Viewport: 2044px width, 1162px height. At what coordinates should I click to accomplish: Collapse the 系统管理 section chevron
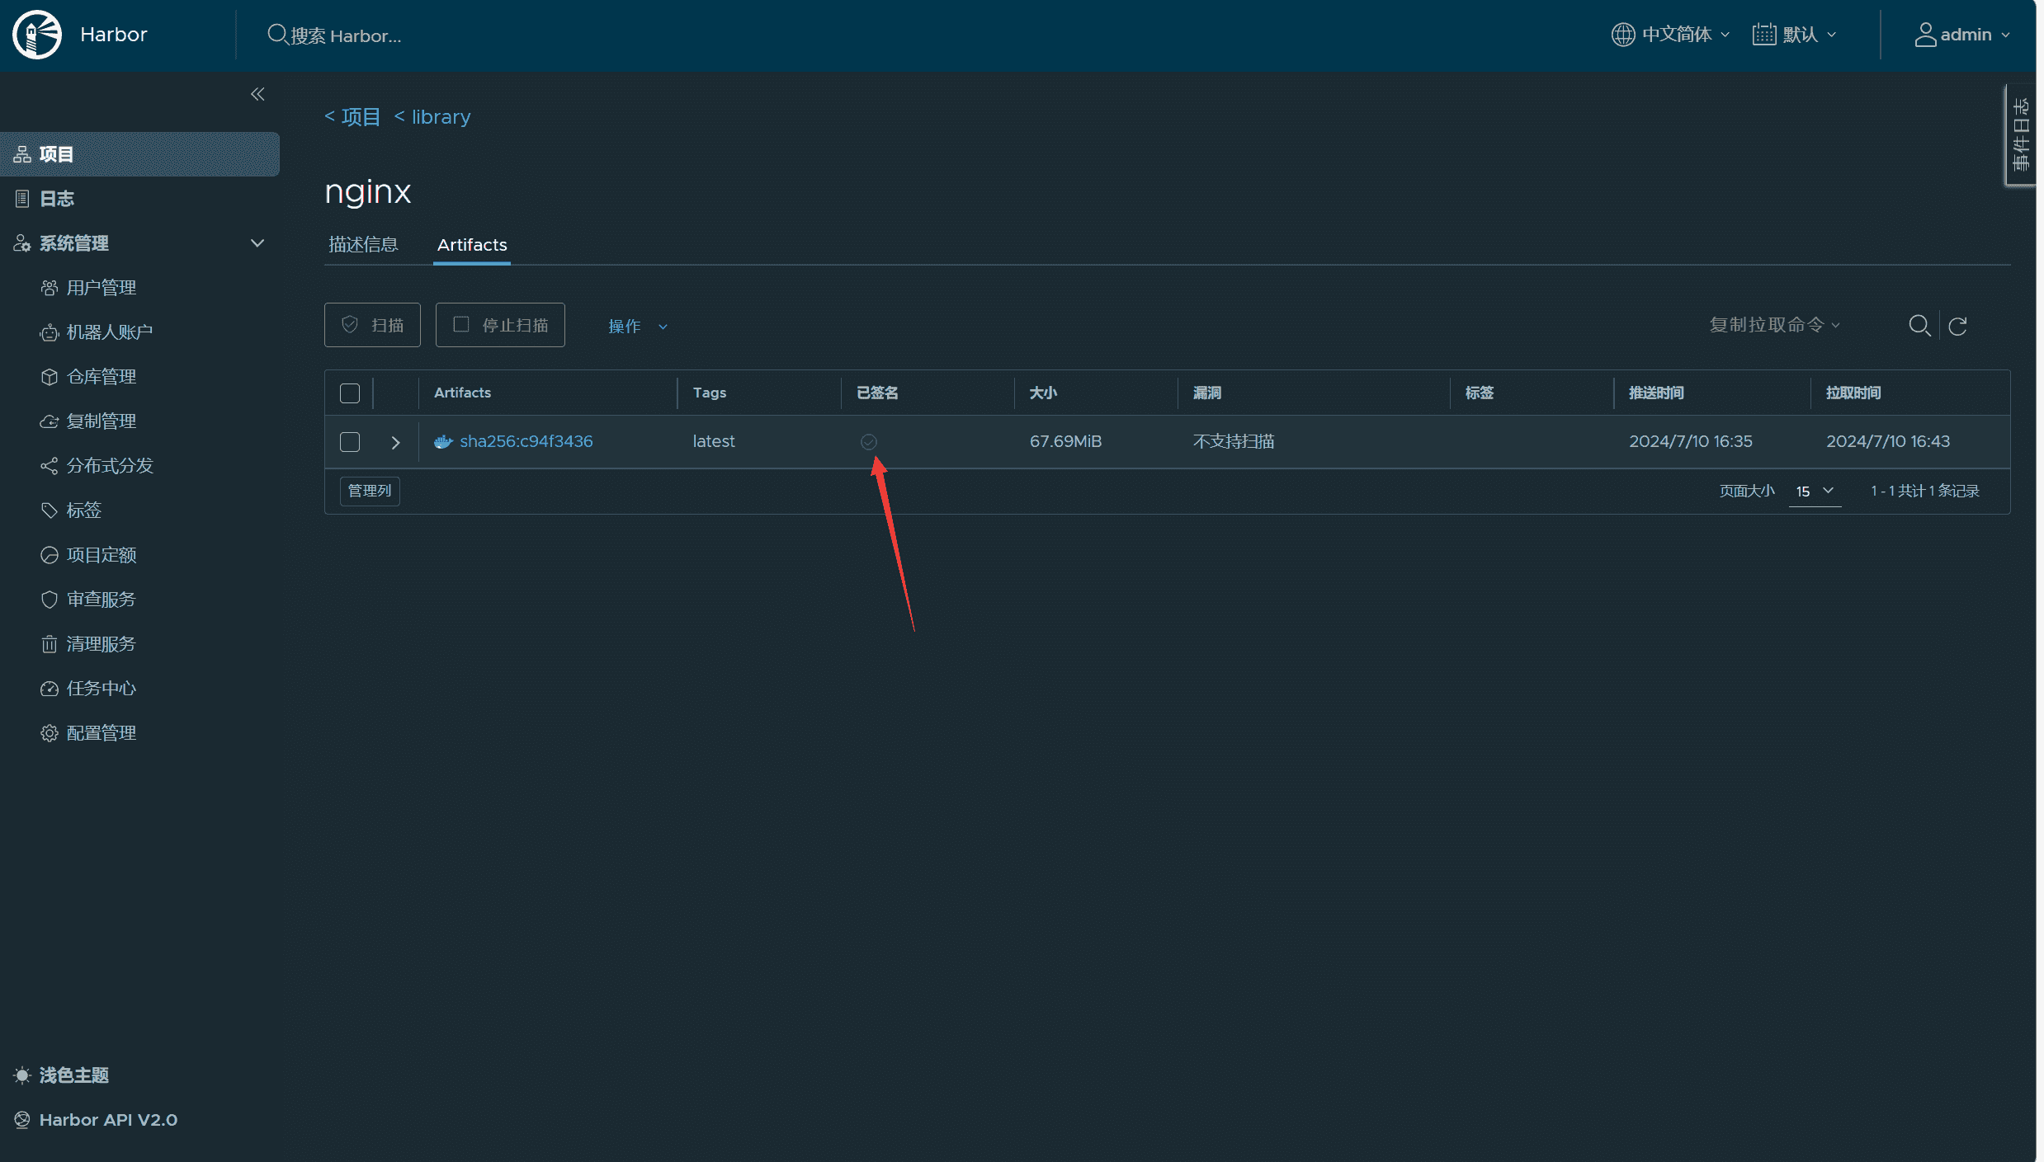tap(257, 243)
